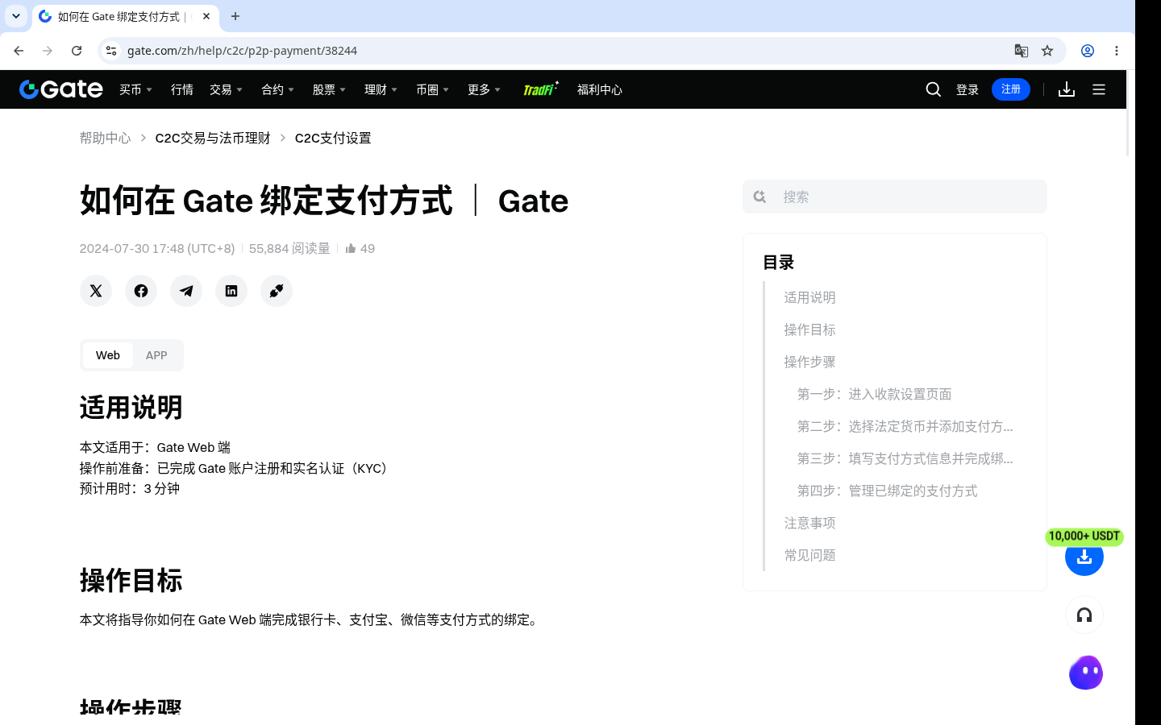The width and height of the screenshot is (1161, 725).
Task: Open the 福利中心 menu item
Action: [x=600, y=89]
